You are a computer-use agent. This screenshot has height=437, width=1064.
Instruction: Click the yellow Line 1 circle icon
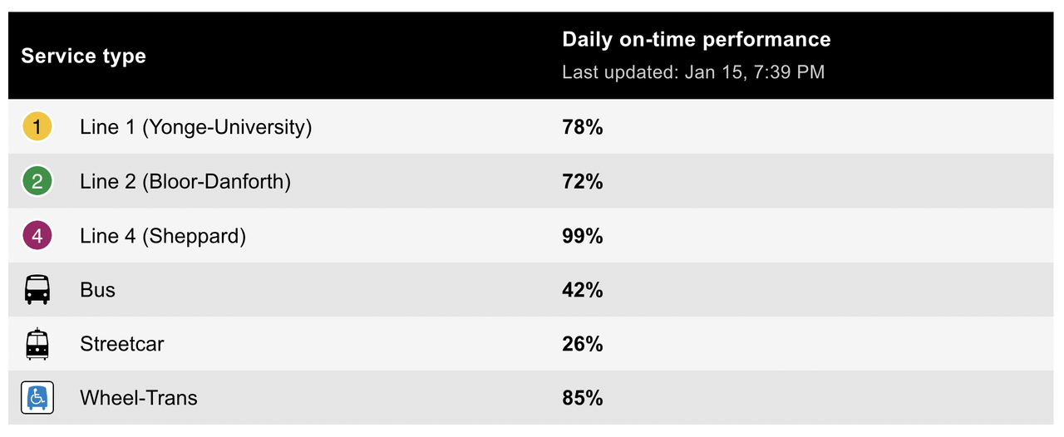(37, 127)
